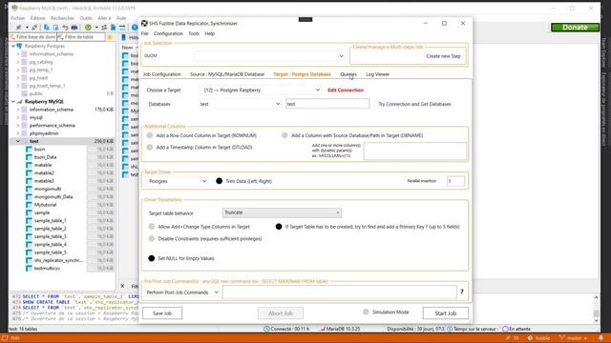Click Try Connection and Get Databases
This screenshot has height=343, width=611.
(414, 104)
